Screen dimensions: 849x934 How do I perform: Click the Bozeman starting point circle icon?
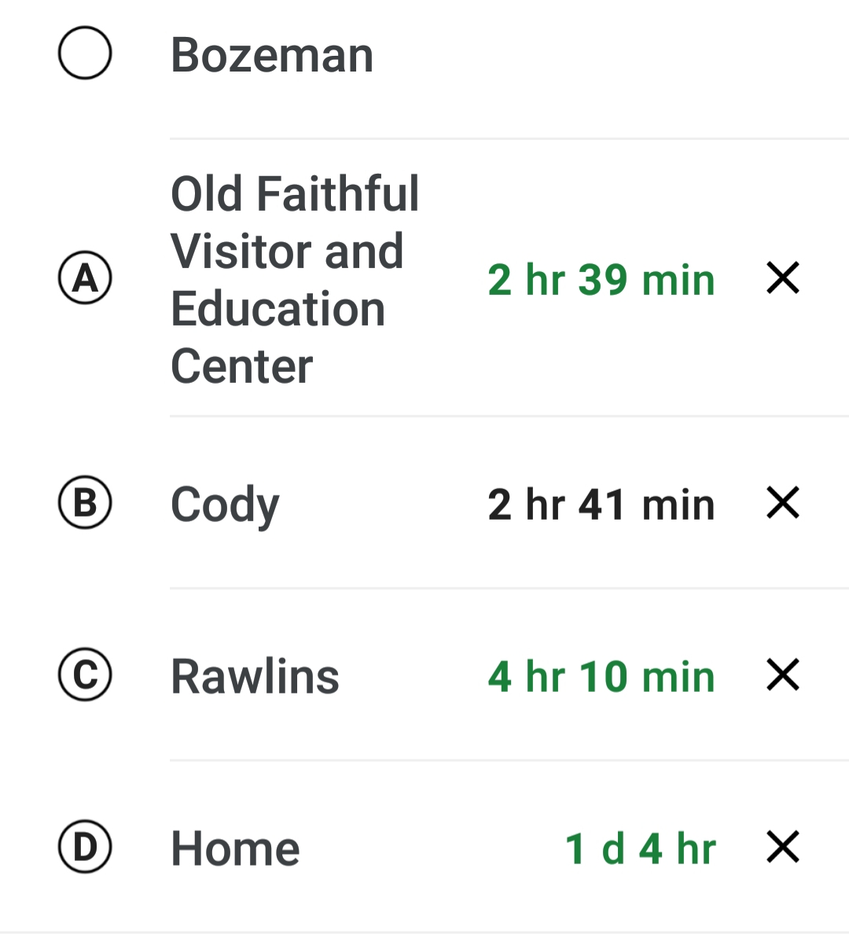pyautogui.click(x=85, y=53)
